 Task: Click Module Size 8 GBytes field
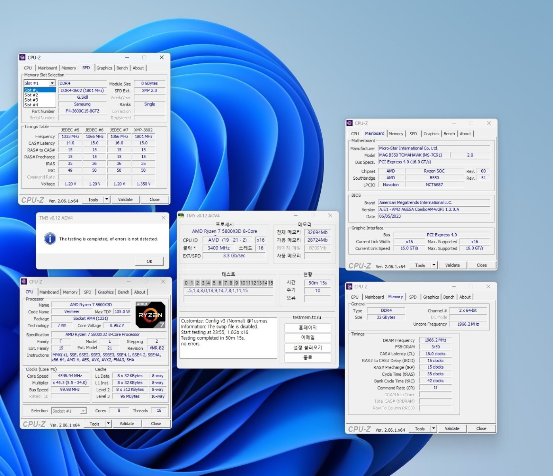pos(149,83)
